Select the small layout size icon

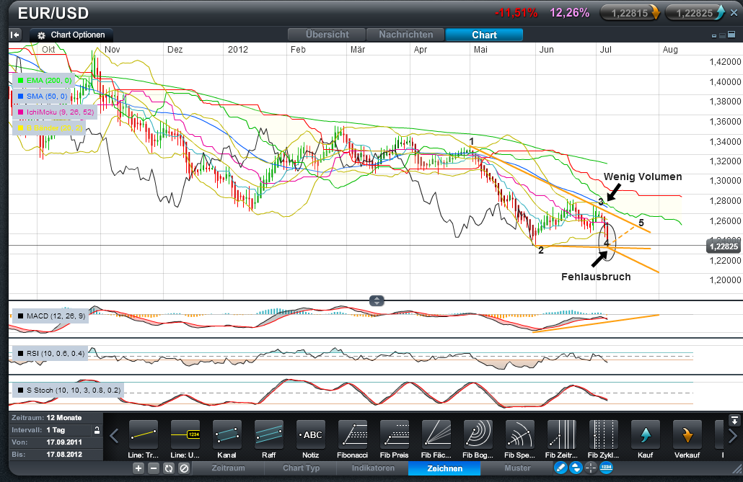[x=714, y=35]
